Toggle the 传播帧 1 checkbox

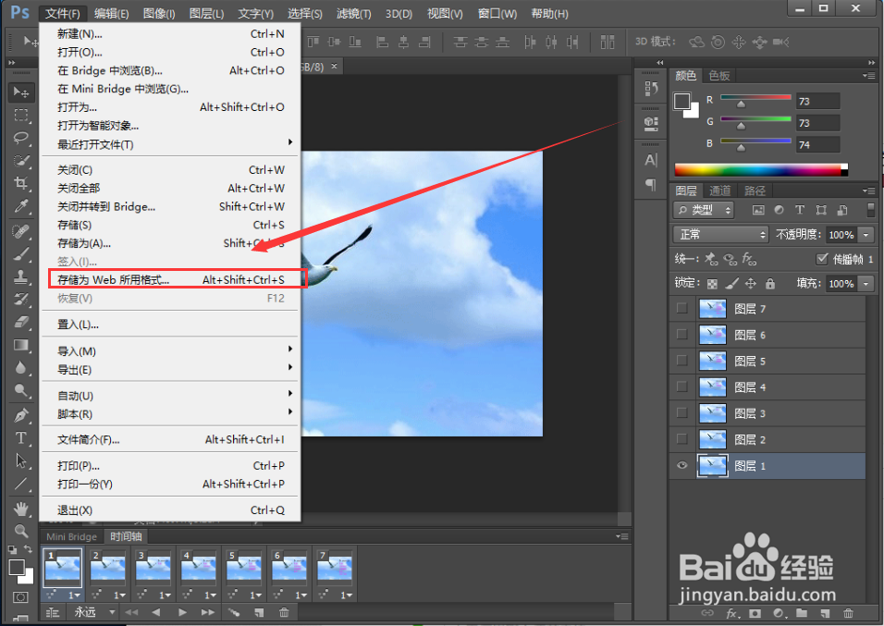822,258
